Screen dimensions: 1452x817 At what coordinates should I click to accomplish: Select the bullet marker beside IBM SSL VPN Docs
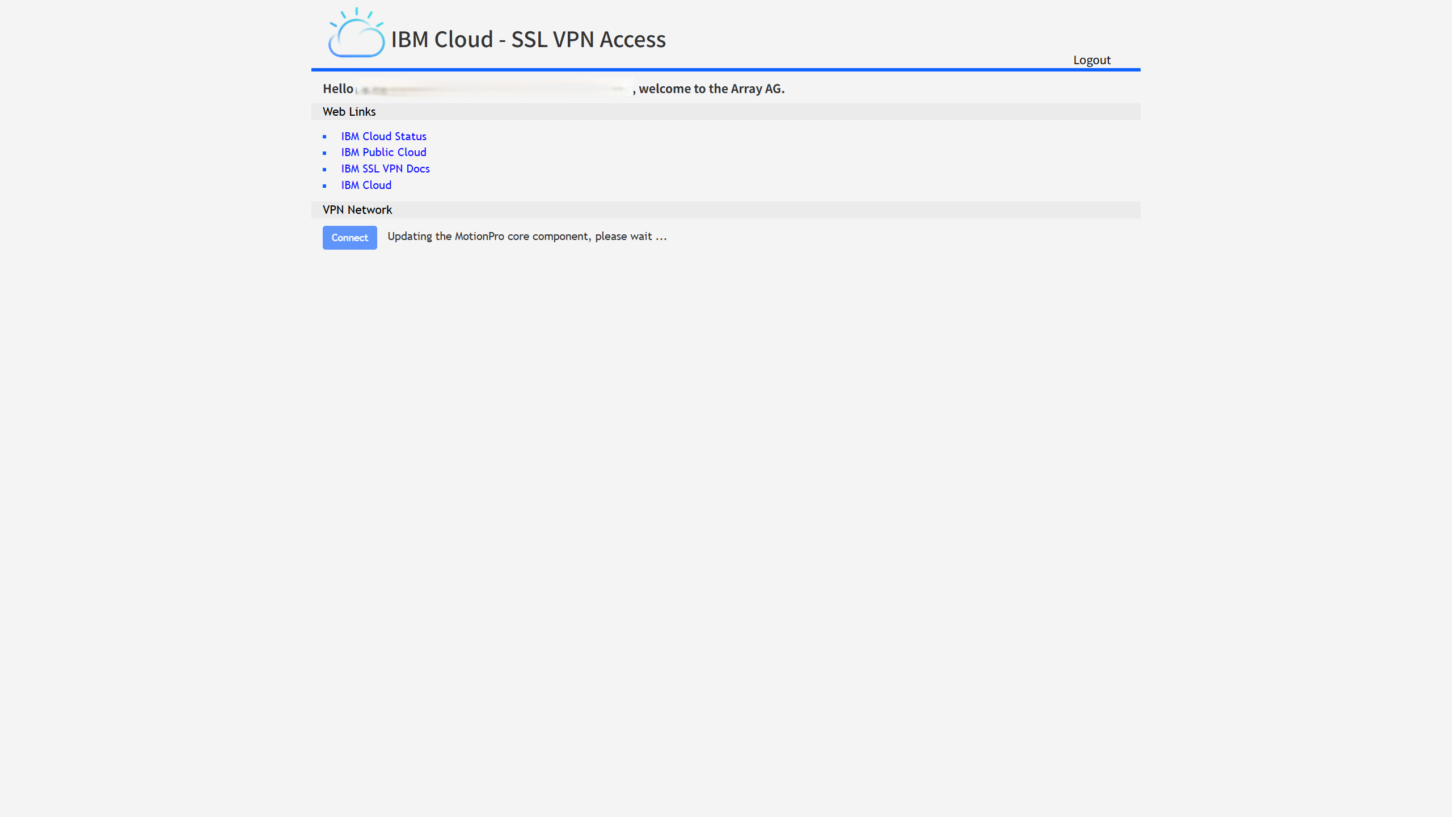(326, 170)
